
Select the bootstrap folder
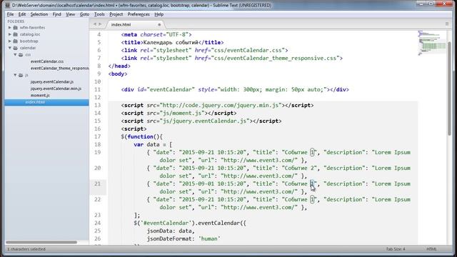click(29, 41)
